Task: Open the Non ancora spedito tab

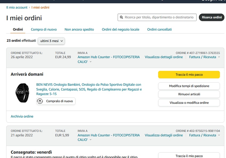Action: click(x=79, y=29)
